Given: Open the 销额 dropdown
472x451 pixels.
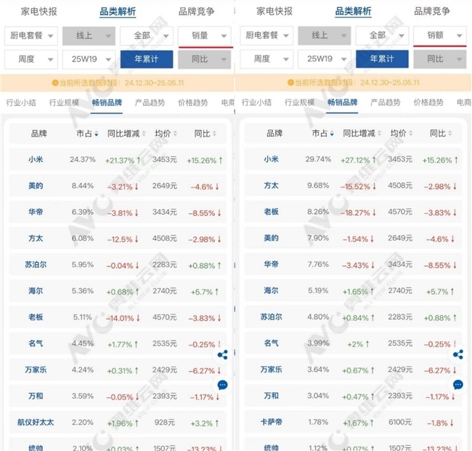Looking at the screenshot, I should coord(440,36).
